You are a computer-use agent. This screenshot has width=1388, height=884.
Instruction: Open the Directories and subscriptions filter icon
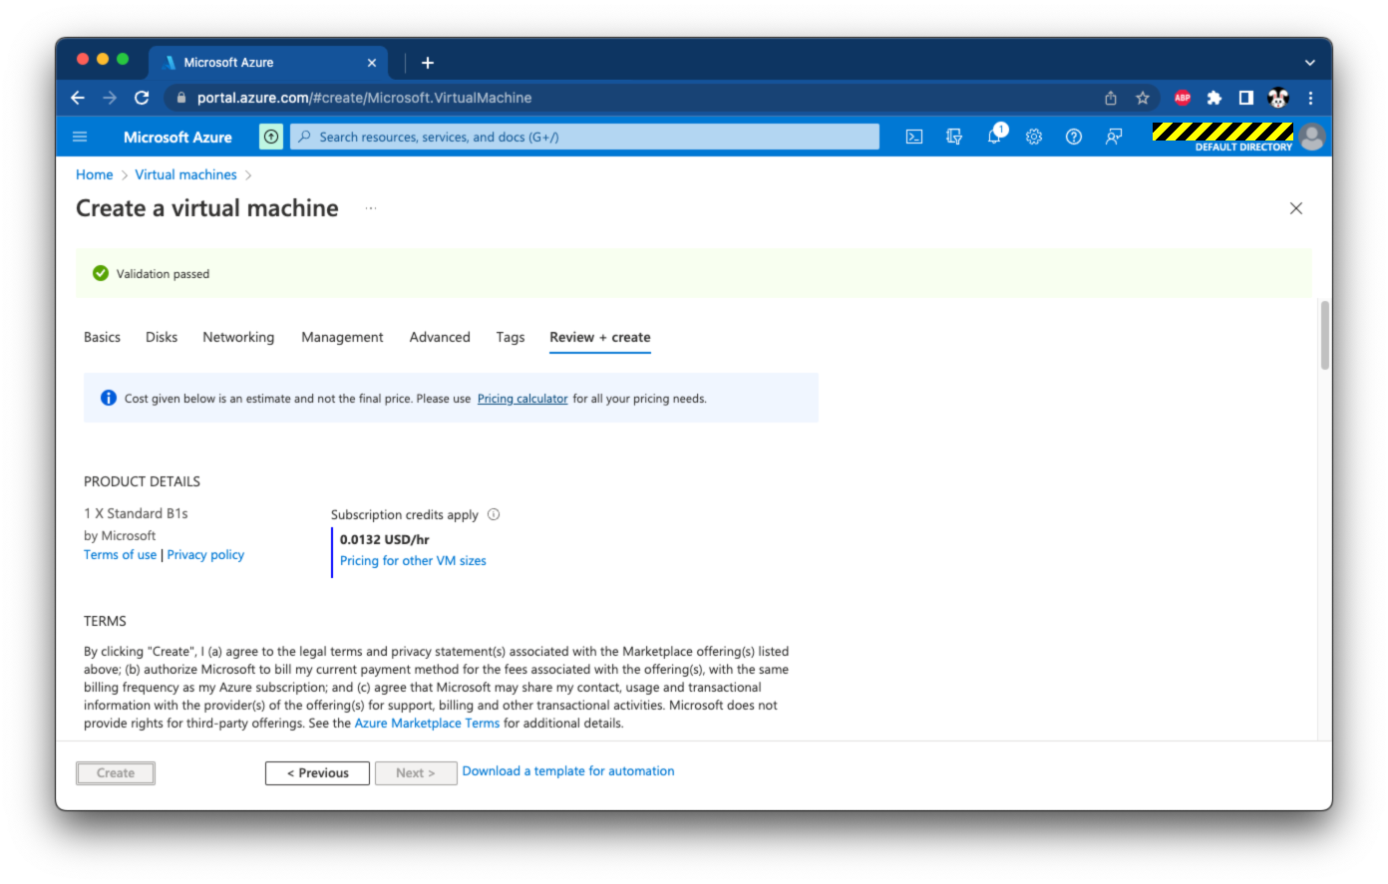pos(954,138)
